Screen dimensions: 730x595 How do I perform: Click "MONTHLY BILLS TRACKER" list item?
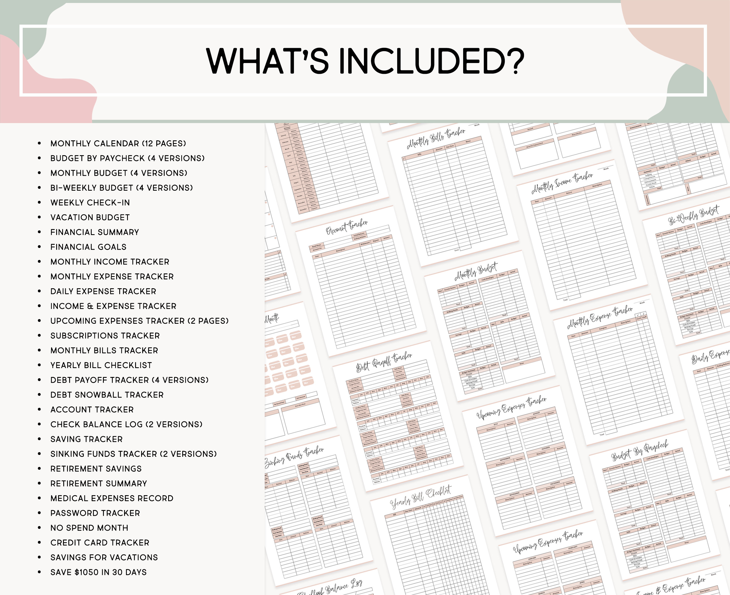point(104,350)
